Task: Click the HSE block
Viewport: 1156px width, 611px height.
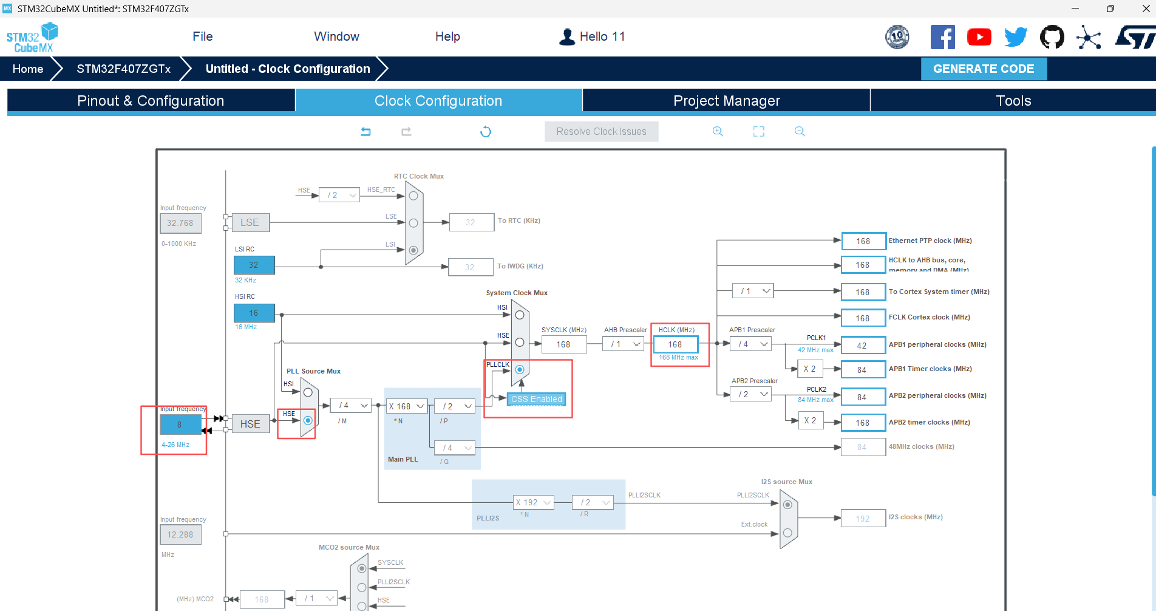Action: tap(250, 424)
